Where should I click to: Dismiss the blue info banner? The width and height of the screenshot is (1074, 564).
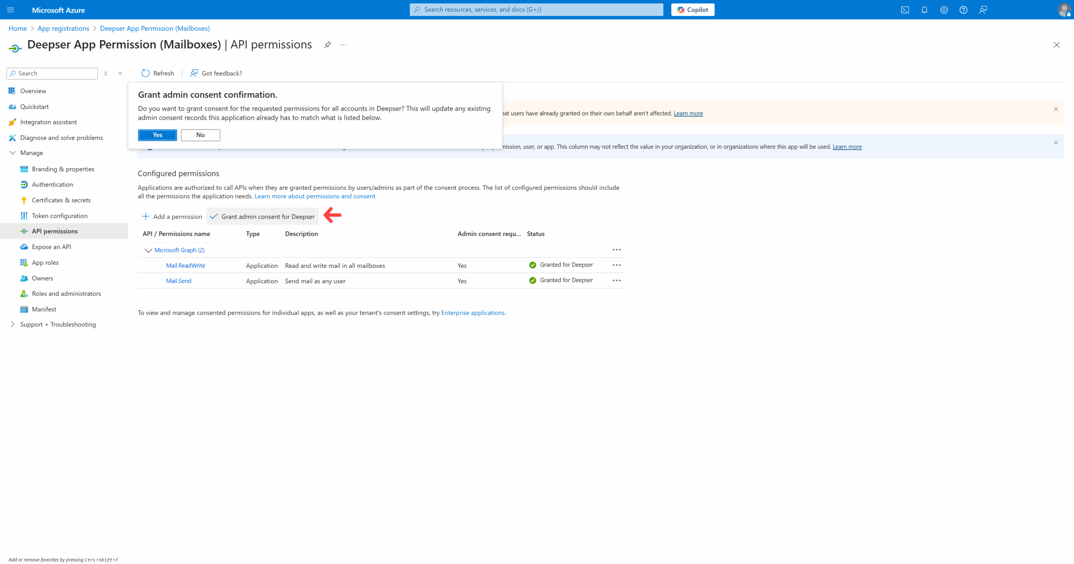tap(1056, 143)
